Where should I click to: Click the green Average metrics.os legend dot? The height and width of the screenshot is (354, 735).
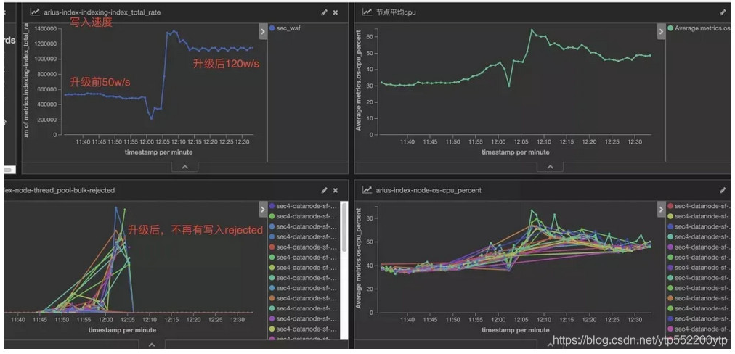(670, 28)
